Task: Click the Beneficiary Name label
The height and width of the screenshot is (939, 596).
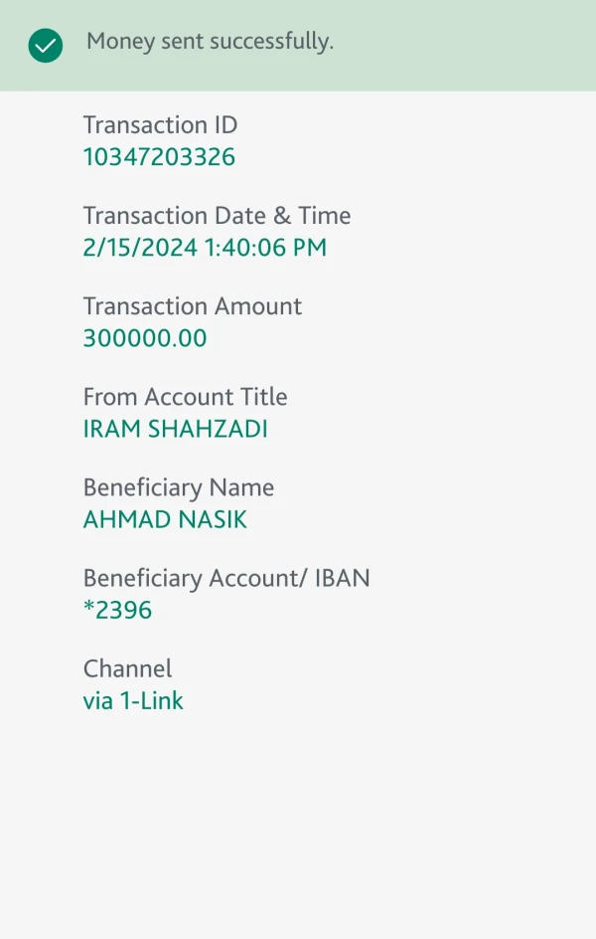Action: coord(178,487)
